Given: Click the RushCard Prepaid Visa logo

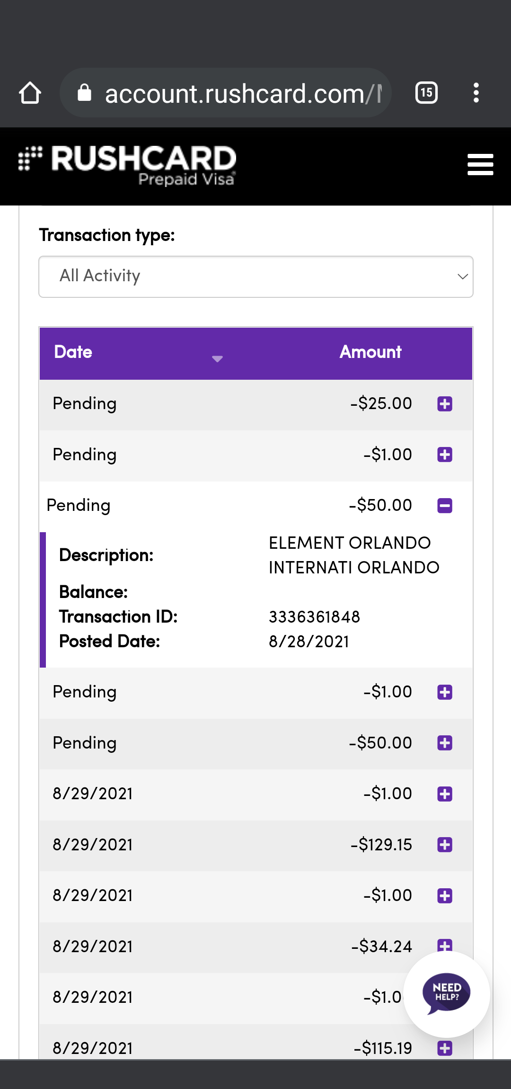Looking at the screenshot, I should pyautogui.click(x=128, y=165).
